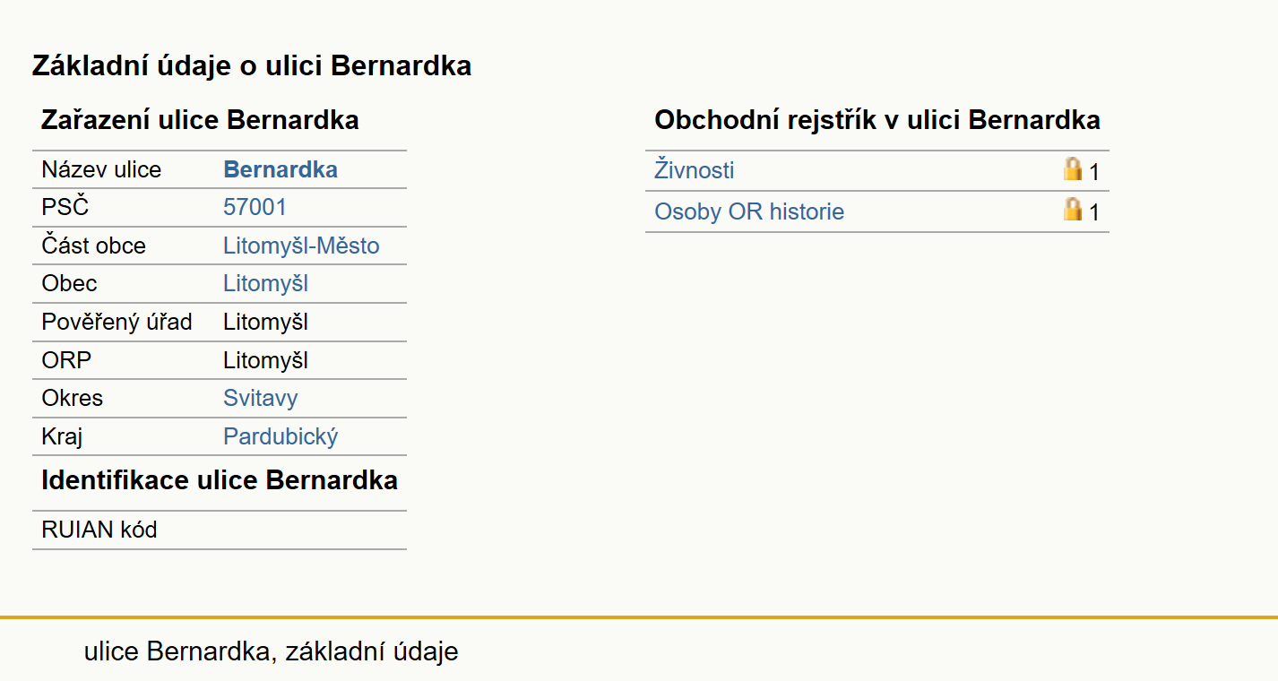
Task: Click the Zařazení ulice Bernardka heading
Action: [x=200, y=120]
